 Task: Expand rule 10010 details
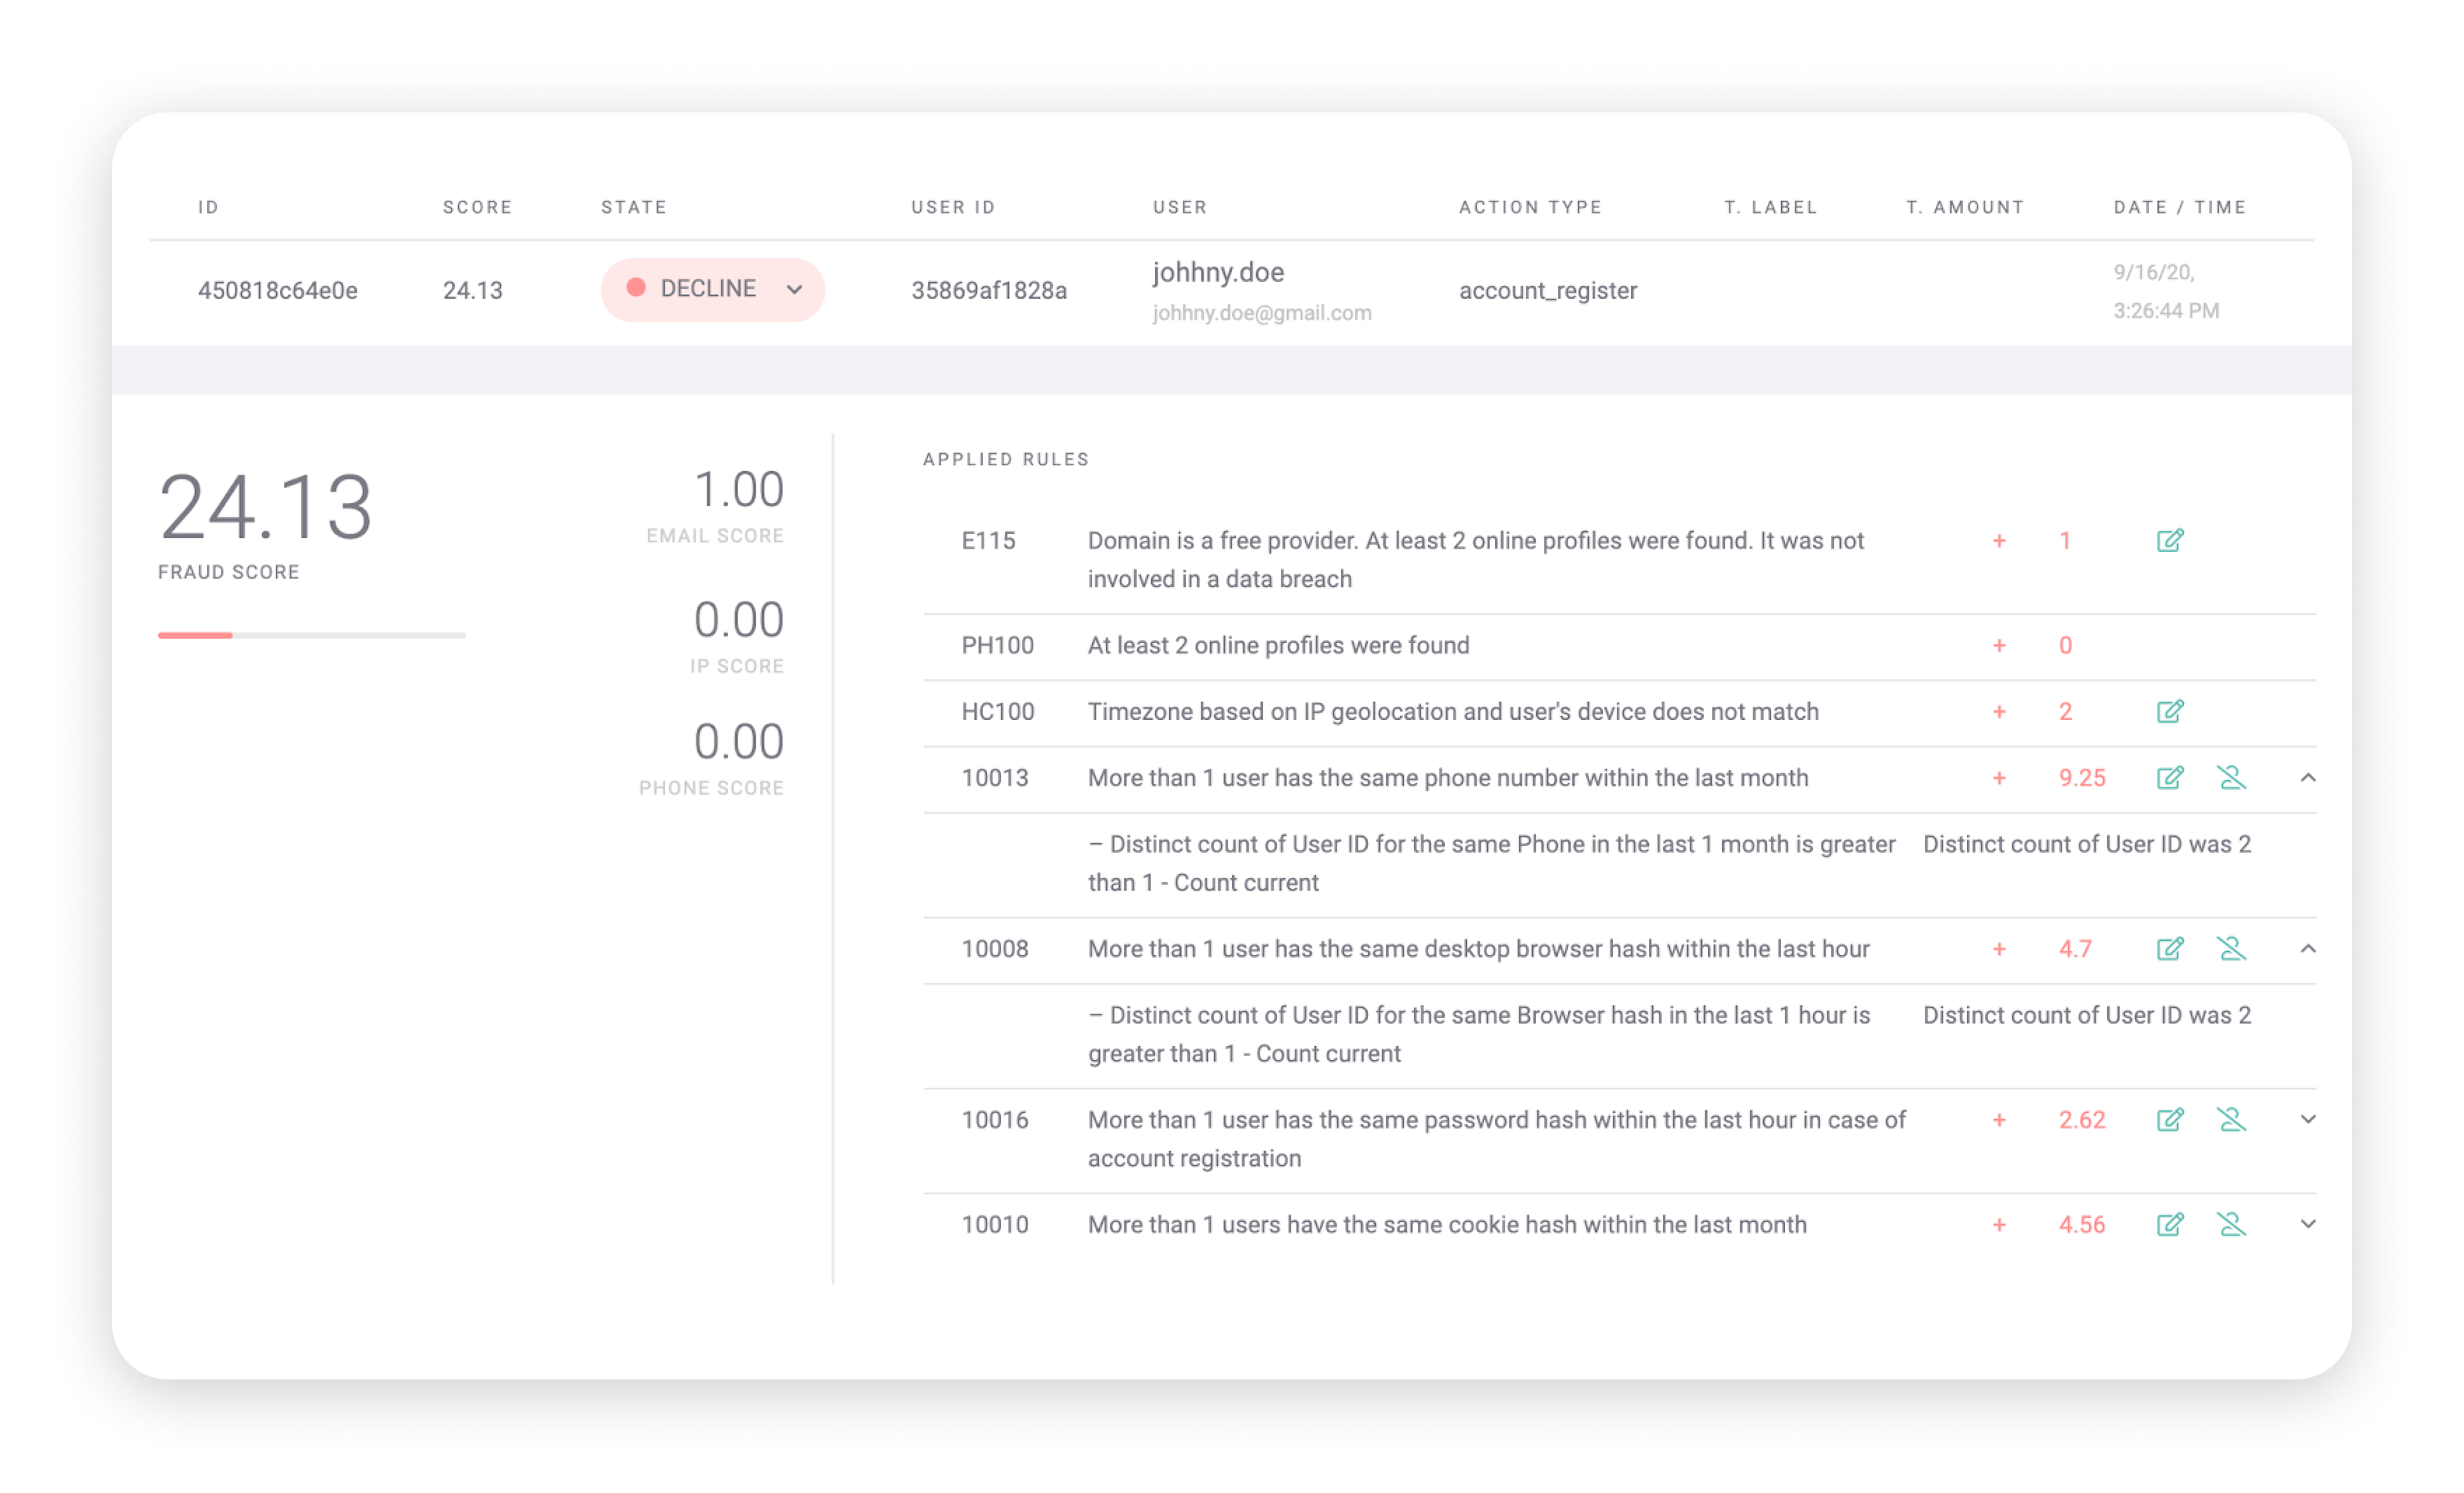point(2307,1224)
